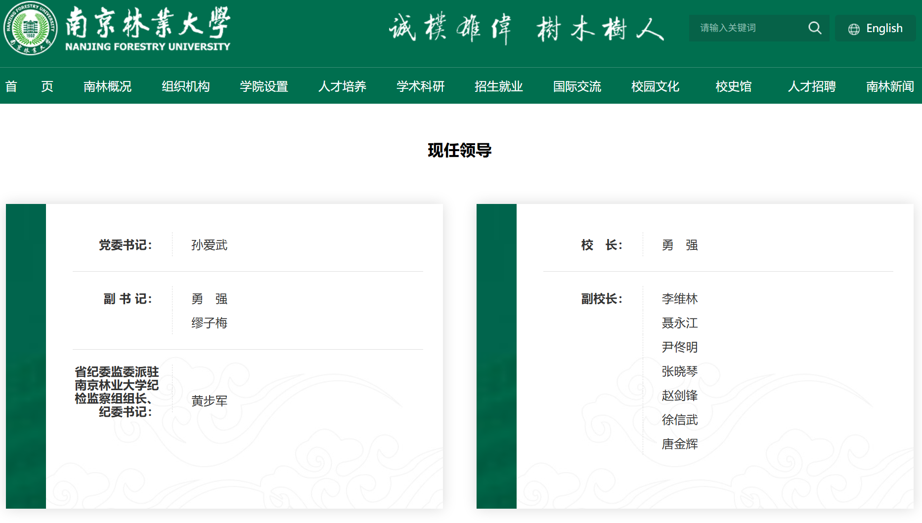The height and width of the screenshot is (523, 922).
Task: Open the 南林新闻 menu
Action: point(890,86)
